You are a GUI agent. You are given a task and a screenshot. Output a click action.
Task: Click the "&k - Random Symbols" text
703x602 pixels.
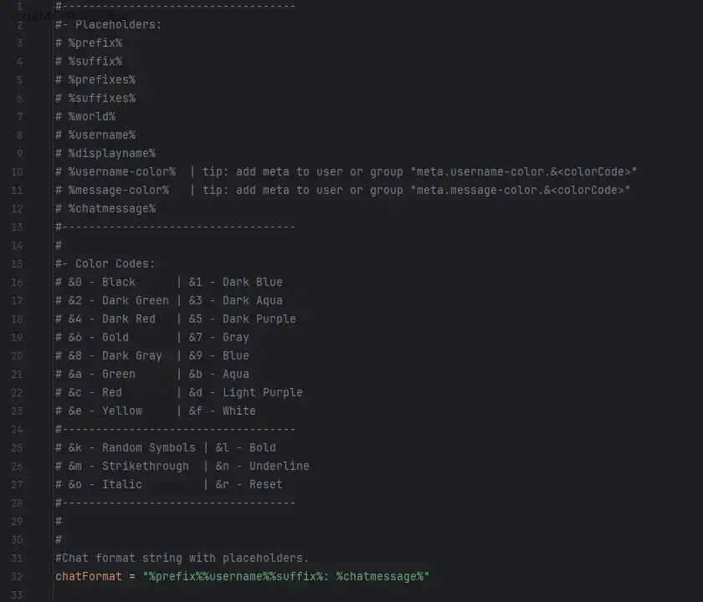tap(131, 447)
